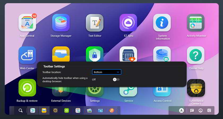Open the green shield lock desktop icon
Viewport: 223px width, 119px height.
(x=95, y=54)
